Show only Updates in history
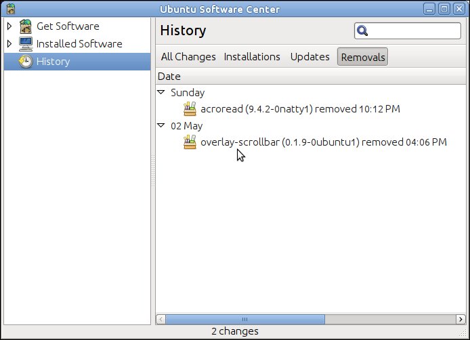 pos(310,57)
